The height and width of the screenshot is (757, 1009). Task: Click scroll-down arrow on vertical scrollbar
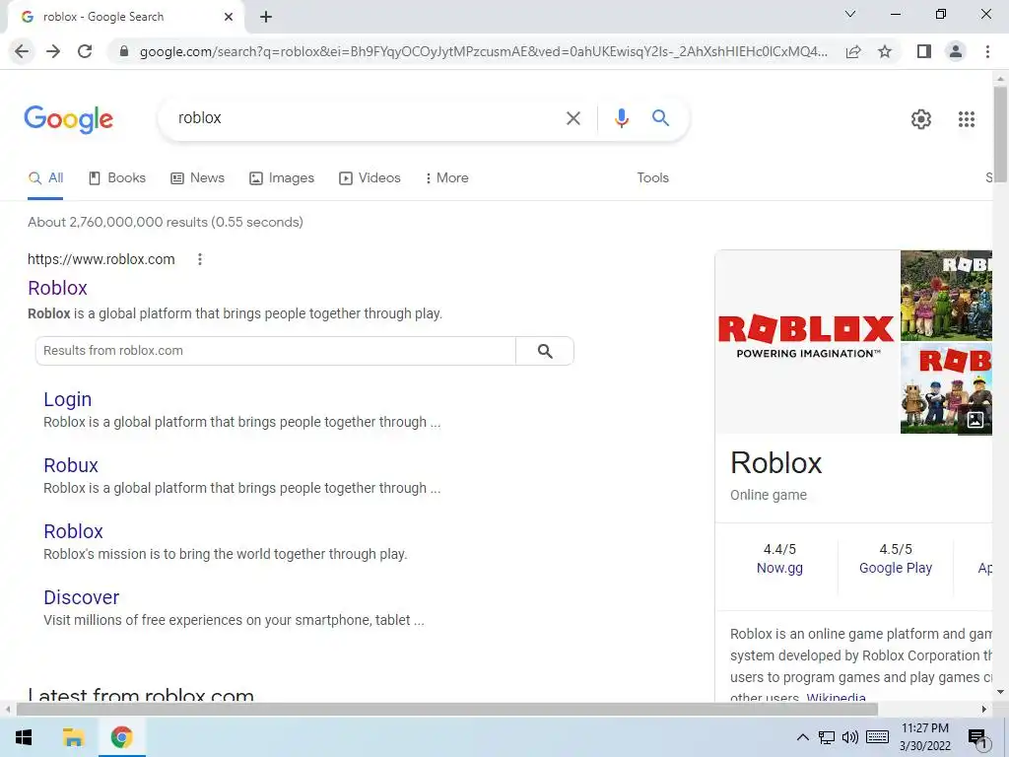tap(1000, 692)
